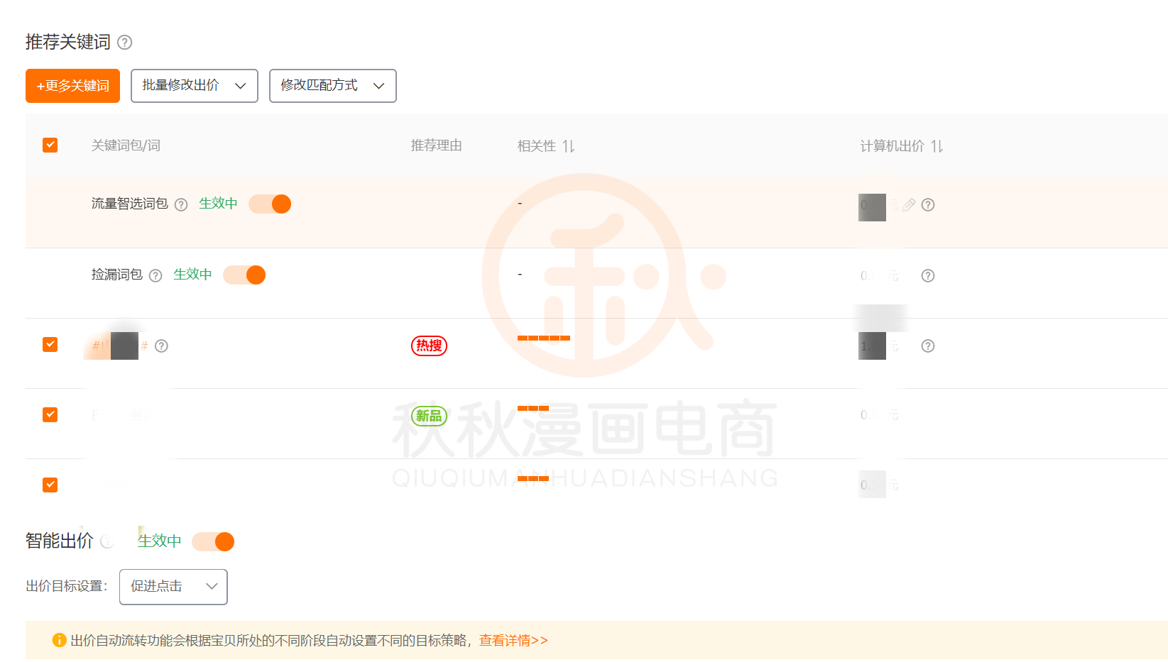Image resolution: width=1168 pixels, height=662 pixels.
Task: Disable the 捡漏词包 switch
Action: [244, 275]
